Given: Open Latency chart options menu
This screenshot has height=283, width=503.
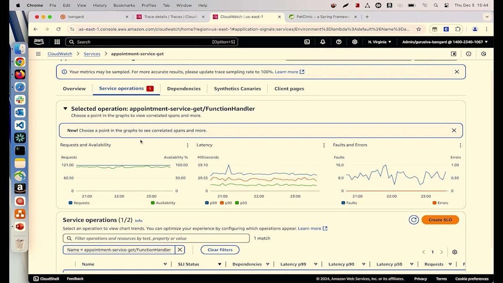Looking at the screenshot, I should pos(324,145).
